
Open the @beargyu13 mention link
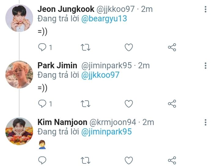104,19
